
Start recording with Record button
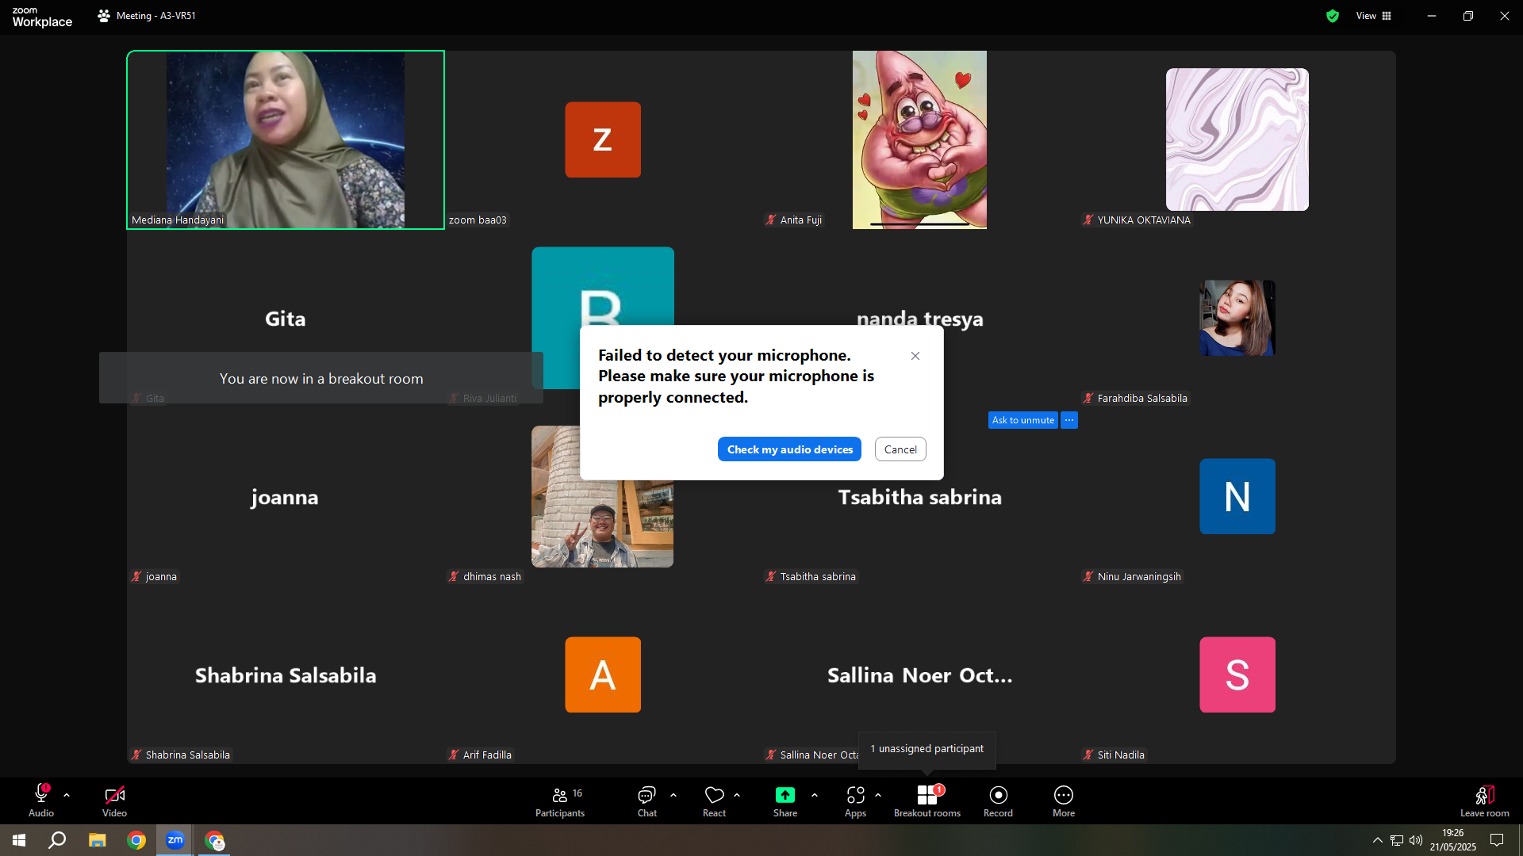coord(998,801)
